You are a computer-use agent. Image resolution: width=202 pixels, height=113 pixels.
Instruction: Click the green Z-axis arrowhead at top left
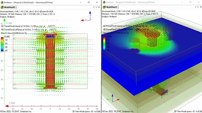click(4, 20)
